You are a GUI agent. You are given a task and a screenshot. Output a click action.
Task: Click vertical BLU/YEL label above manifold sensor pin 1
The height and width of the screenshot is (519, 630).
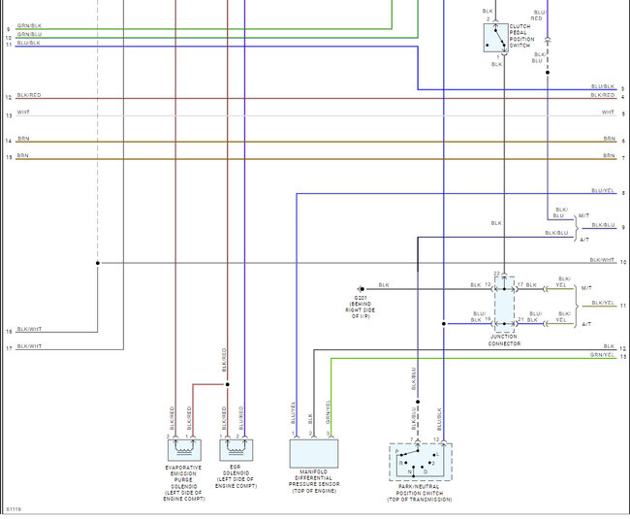293,413
